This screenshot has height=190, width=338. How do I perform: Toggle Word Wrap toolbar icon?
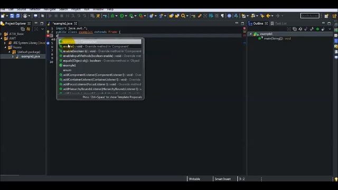(x=211, y=16)
